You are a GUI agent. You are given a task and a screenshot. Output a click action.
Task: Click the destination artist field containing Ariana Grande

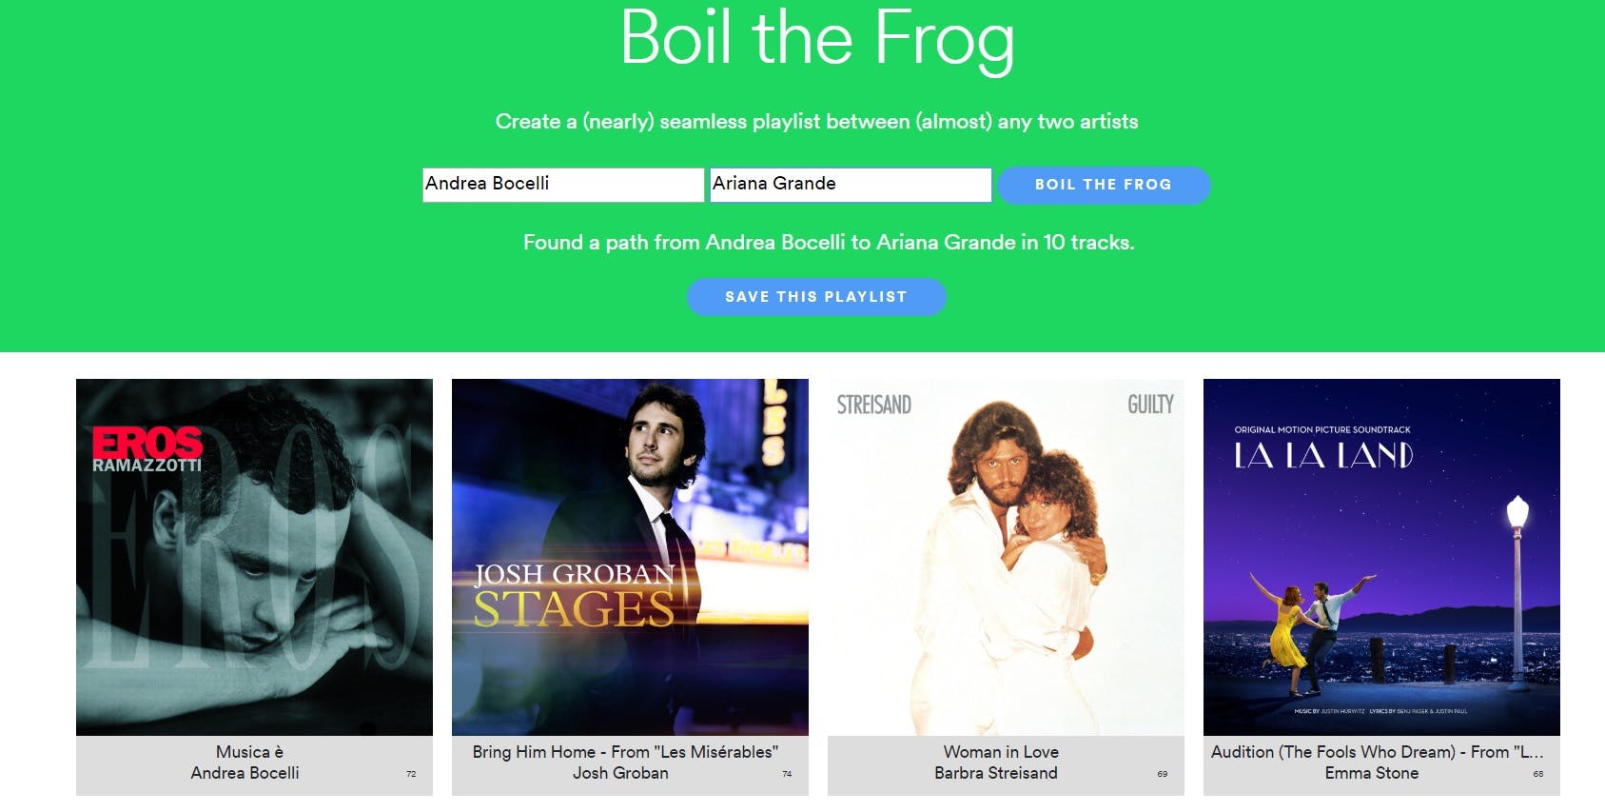851,185
